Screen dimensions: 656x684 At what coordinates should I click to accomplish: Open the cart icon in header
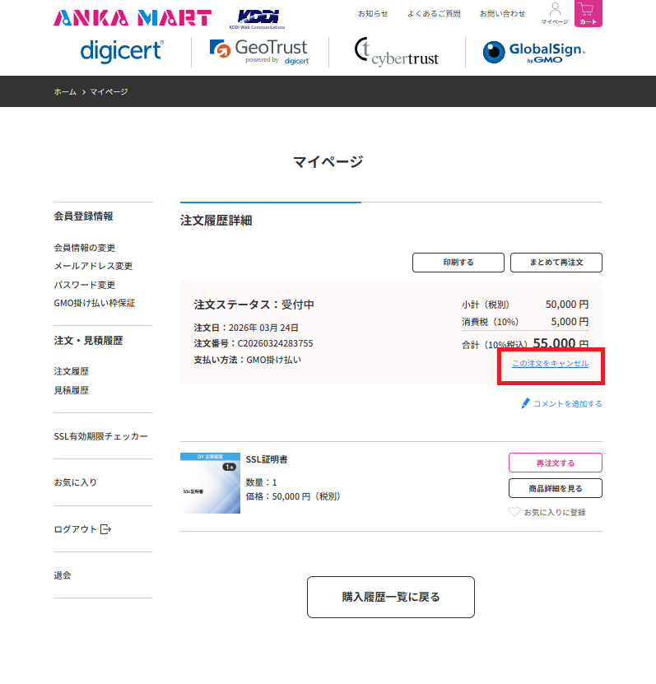pos(588,13)
